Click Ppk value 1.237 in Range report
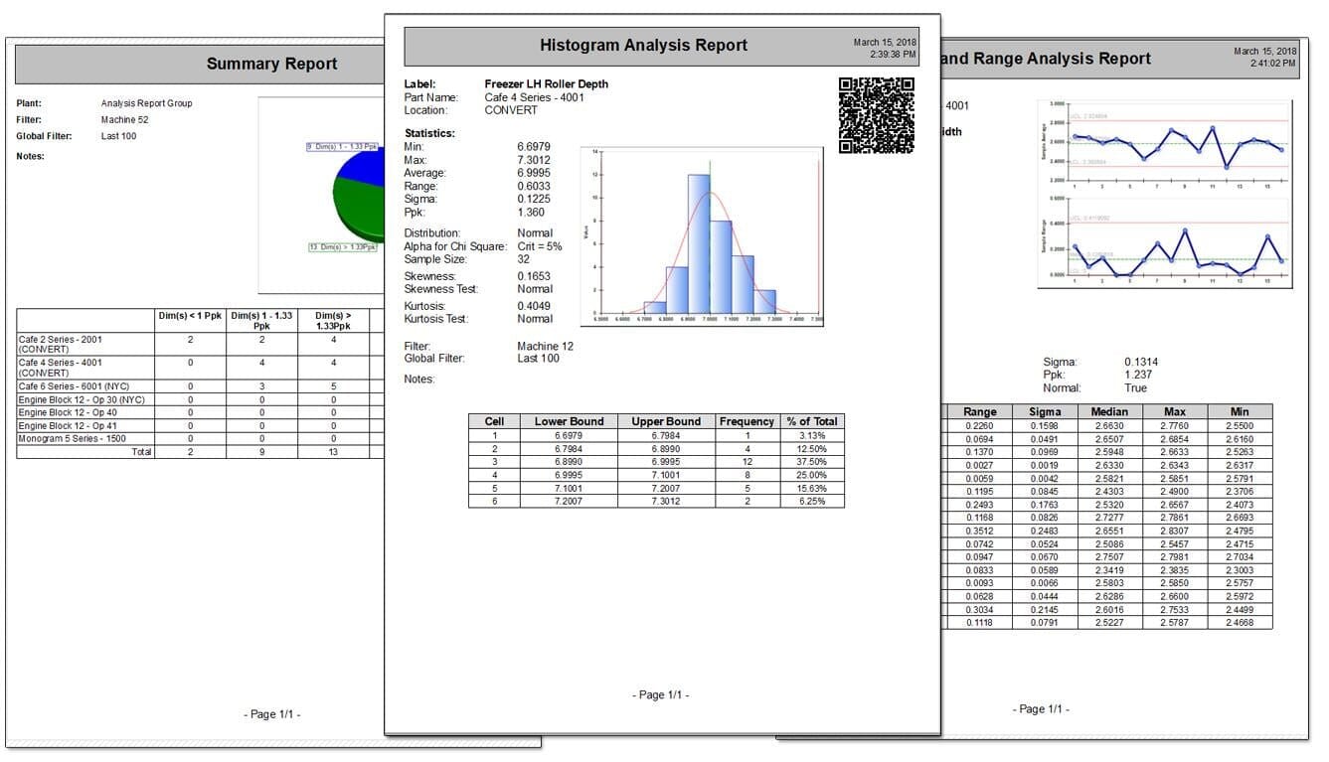 pyautogui.click(x=1138, y=376)
